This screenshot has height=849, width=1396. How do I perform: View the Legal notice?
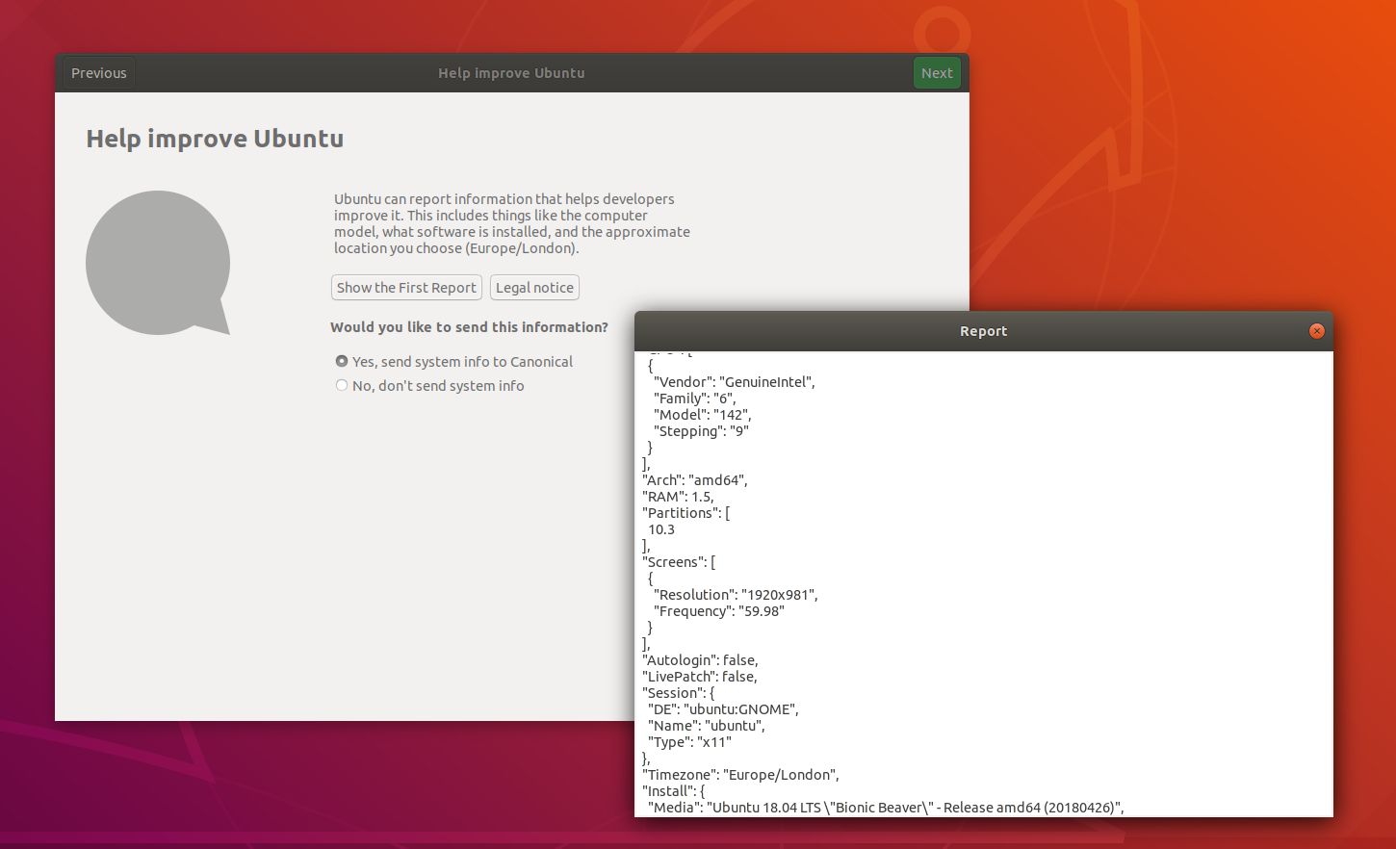[x=534, y=287]
